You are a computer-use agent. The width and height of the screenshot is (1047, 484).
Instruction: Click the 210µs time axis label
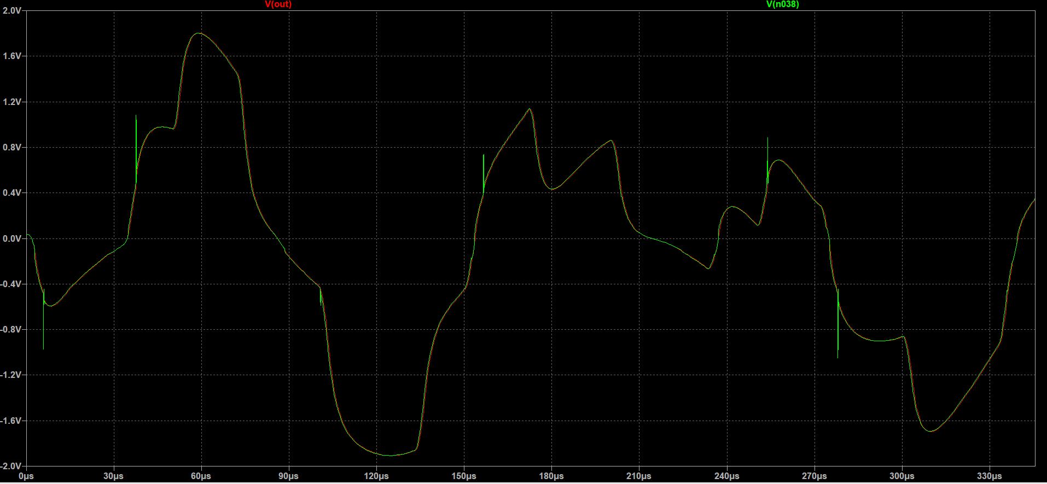click(639, 476)
